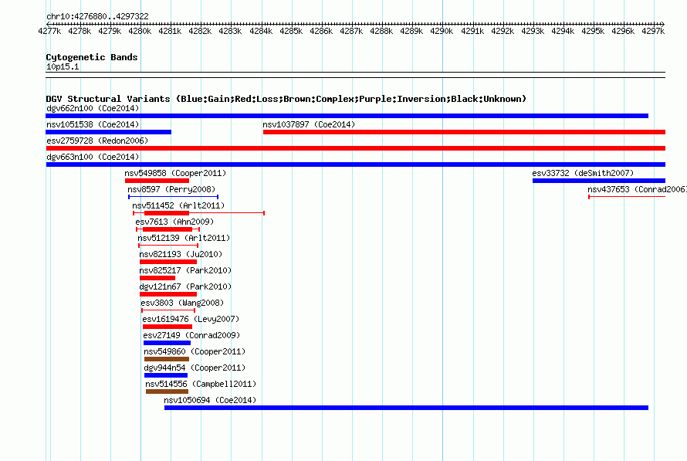Click the chr10:4276880..4297322 coordinate label

(x=97, y=16)
